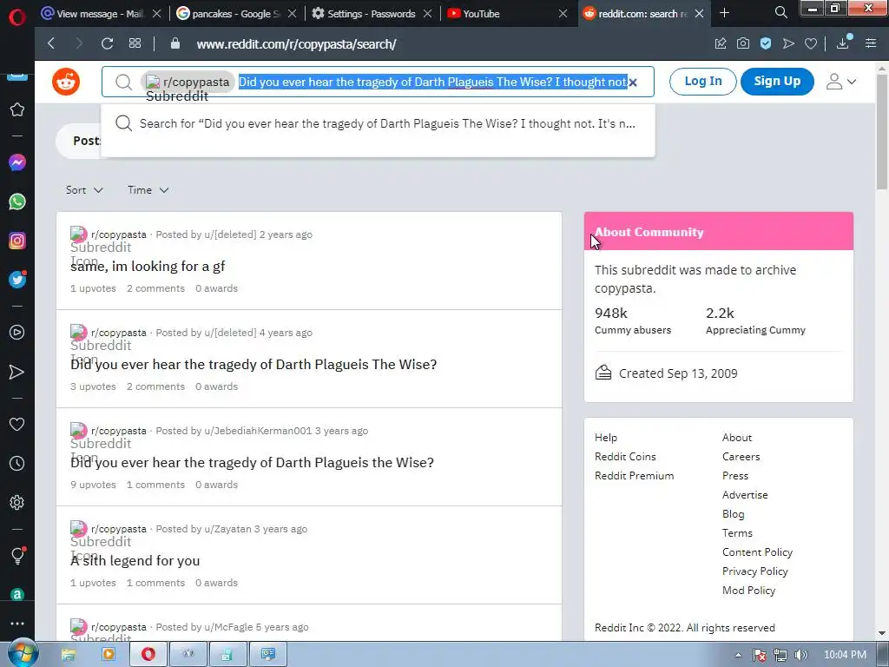Open the Time filter dropdown

pyautogui.click(x=148, y=190)
